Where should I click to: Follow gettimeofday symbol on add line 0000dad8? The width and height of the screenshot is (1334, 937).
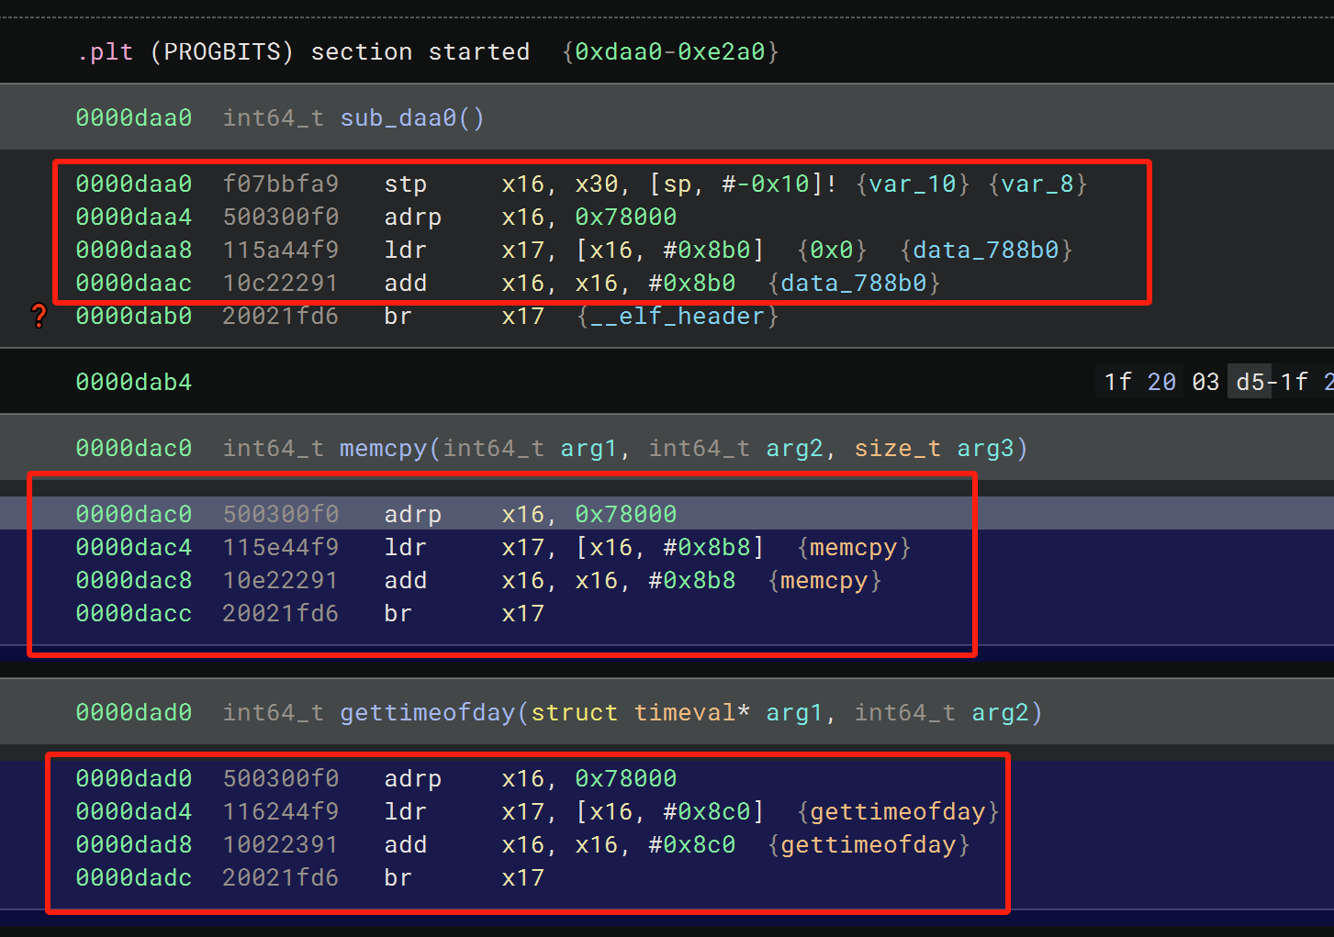(x=869, y=844)
